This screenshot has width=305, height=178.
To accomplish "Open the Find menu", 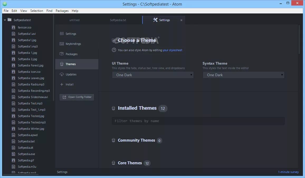I will 49,11.
